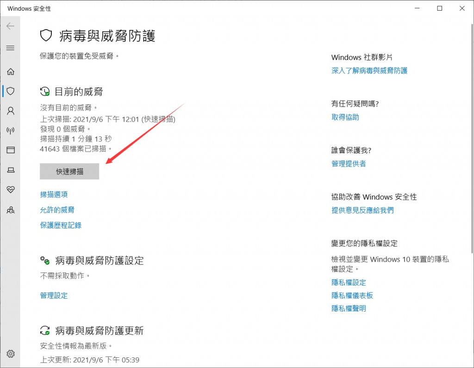Screen dimensions: 474x368
Task: Open the hamburger navigation menu
Action: point(10,48)
